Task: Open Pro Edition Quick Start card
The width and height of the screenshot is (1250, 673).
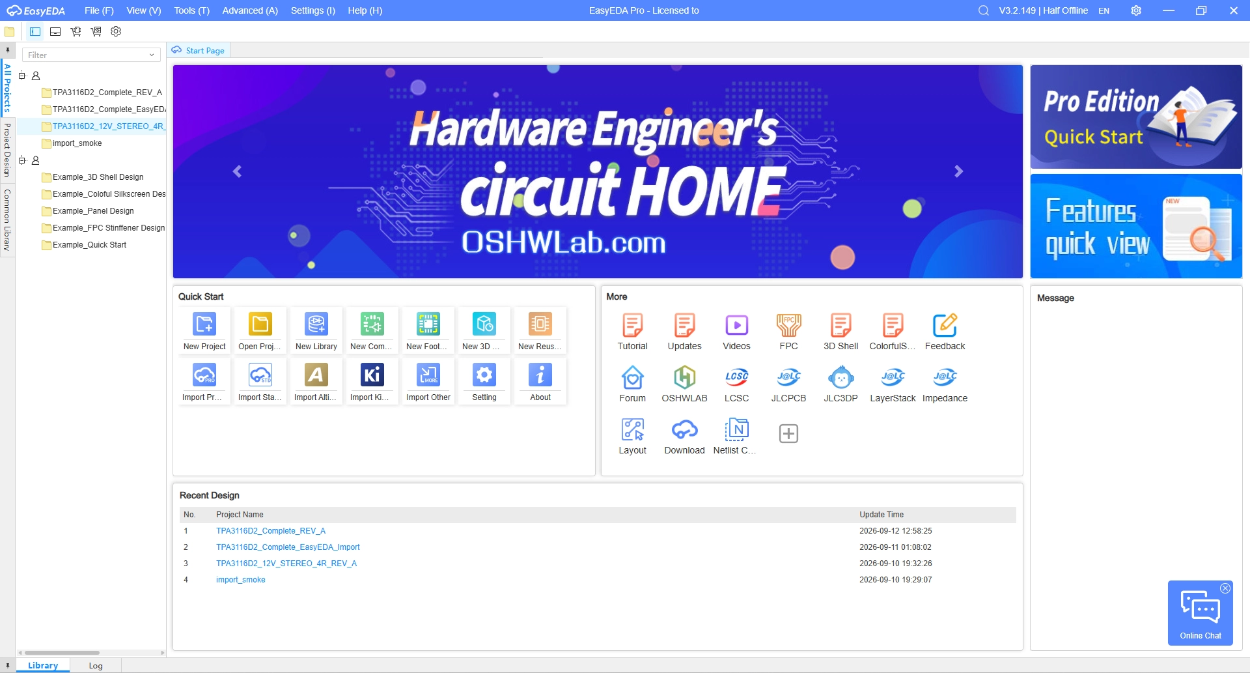Action: tap(1136, 117)
